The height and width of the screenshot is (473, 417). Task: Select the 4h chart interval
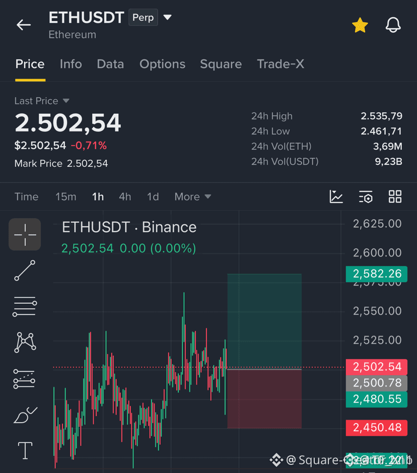125,196
